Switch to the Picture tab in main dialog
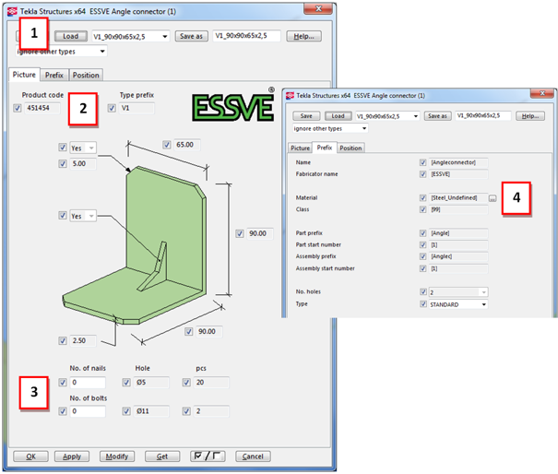 24,75
